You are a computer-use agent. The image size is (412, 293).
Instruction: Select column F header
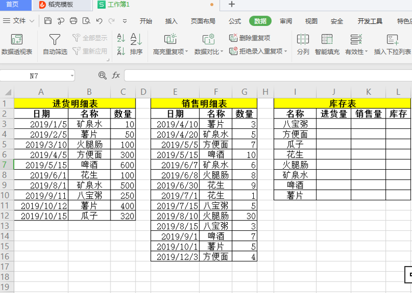[216, 92]
